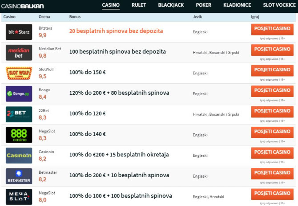Click the Slot Wolf casino logo
Viewport: 298px width, 206px height.
coord(19,73)
